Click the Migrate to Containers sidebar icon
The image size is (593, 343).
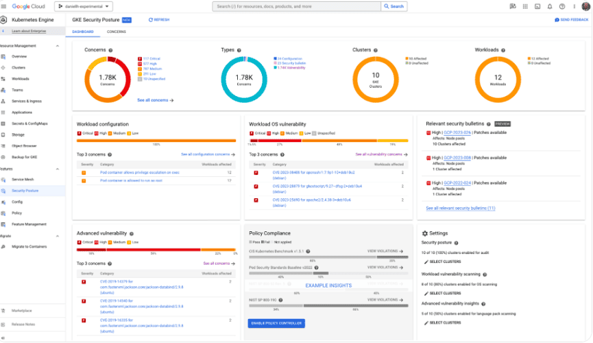(x=3, y=247)
